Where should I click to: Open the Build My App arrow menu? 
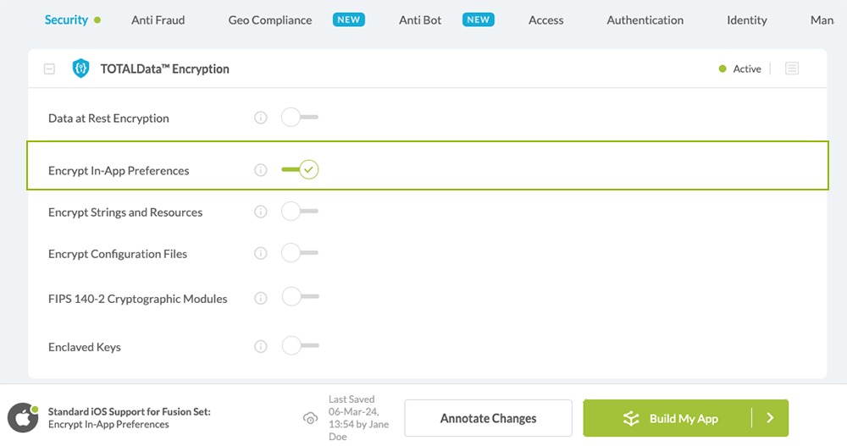coord(770,418)
